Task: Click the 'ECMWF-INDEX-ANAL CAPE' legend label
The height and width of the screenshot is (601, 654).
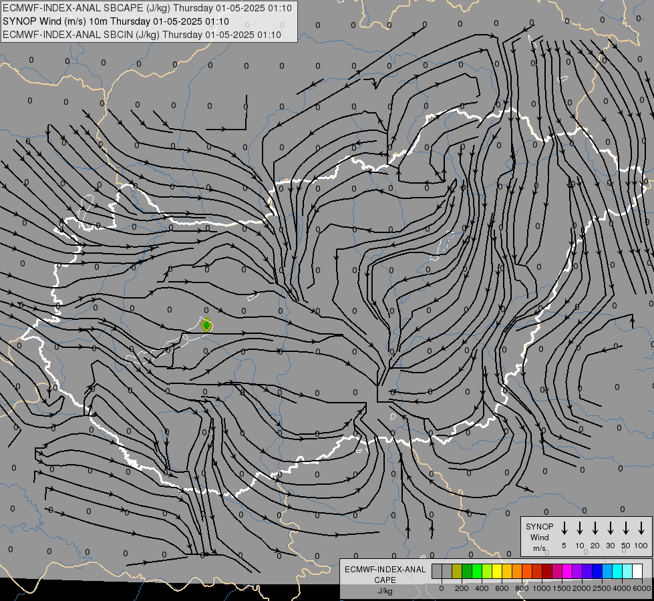Action: pyautogui.click(x=385, y=574)
